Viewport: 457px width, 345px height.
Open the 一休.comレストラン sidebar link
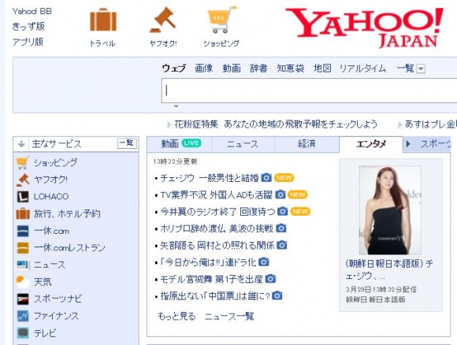click(x=69, y=248)
